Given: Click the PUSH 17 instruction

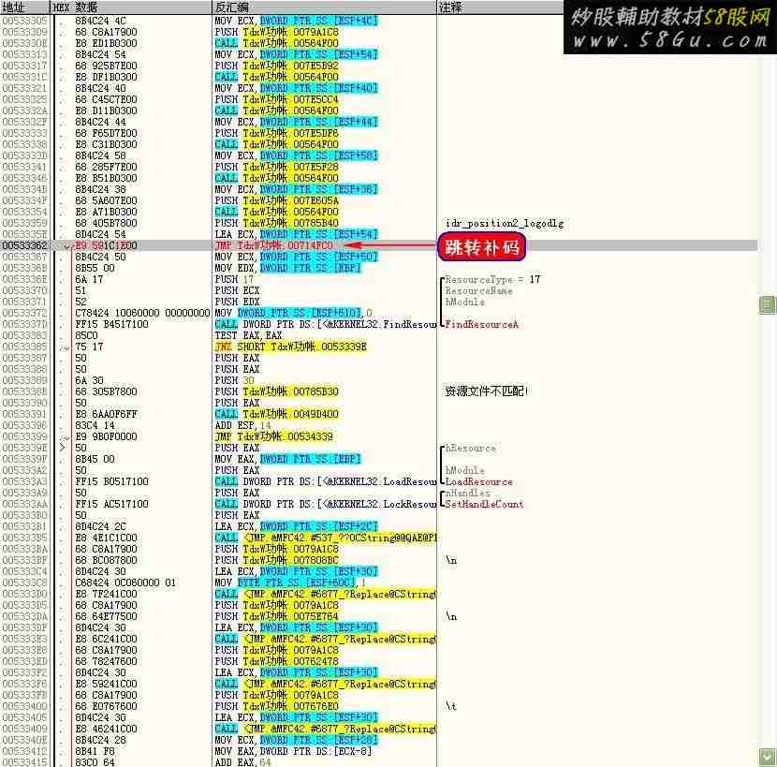Looking at the screenshot, I should click(234, 279).
